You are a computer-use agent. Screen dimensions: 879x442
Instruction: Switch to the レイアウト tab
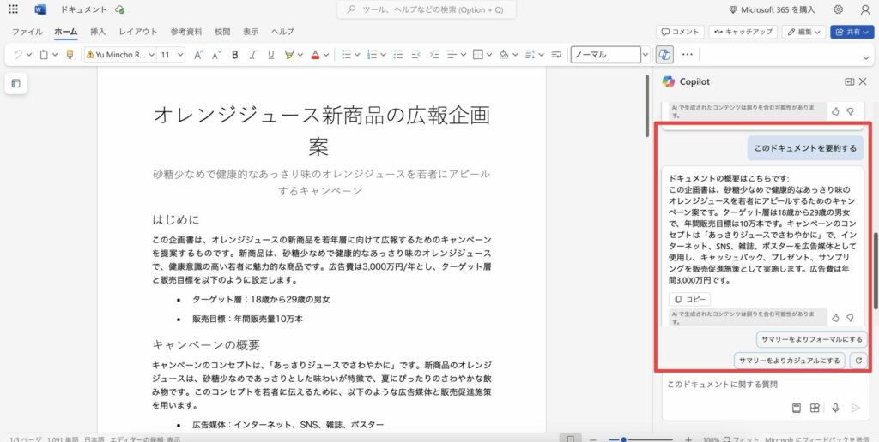click(137, 32)
